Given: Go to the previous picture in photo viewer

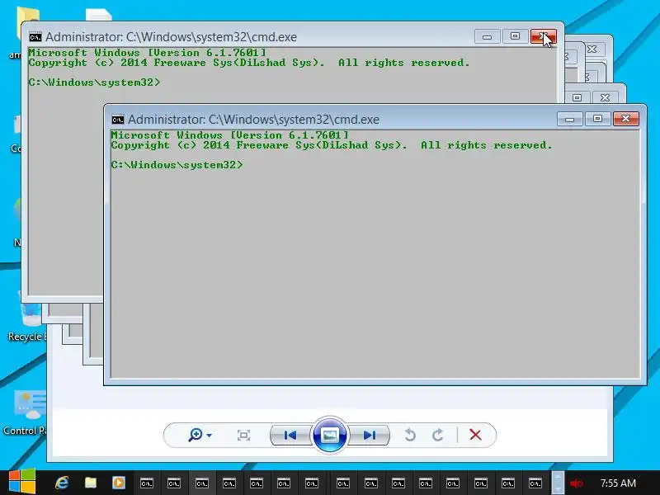Looking at the screenshot, I should point(290,435).
